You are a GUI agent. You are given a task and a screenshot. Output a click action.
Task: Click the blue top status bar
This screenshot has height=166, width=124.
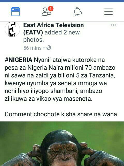tap(62, 1)
